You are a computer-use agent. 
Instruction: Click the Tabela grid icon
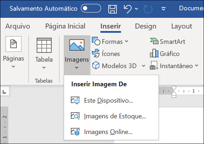tap(44, 45)
